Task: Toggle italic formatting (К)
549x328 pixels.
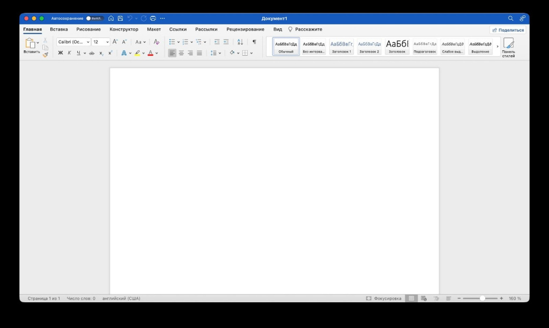Action: (69, 53)
